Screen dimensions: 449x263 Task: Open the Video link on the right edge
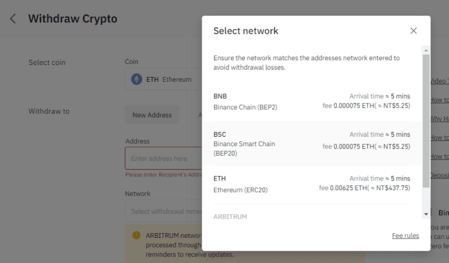[x=439, y=81]
